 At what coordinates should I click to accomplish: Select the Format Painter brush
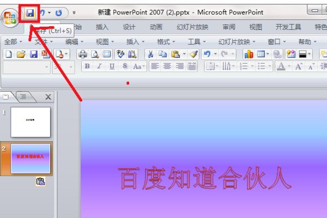pyautogui.click(x=193, y=55)
